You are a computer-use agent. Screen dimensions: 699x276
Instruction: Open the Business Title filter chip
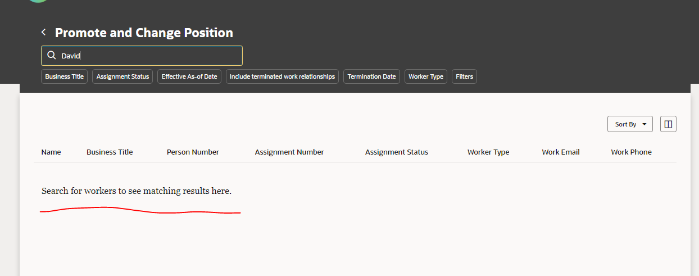coord(64,76)
